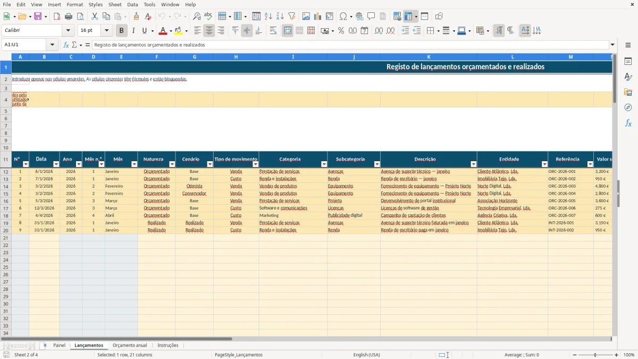Open the sidebar Navigator deck

(628, 107)
